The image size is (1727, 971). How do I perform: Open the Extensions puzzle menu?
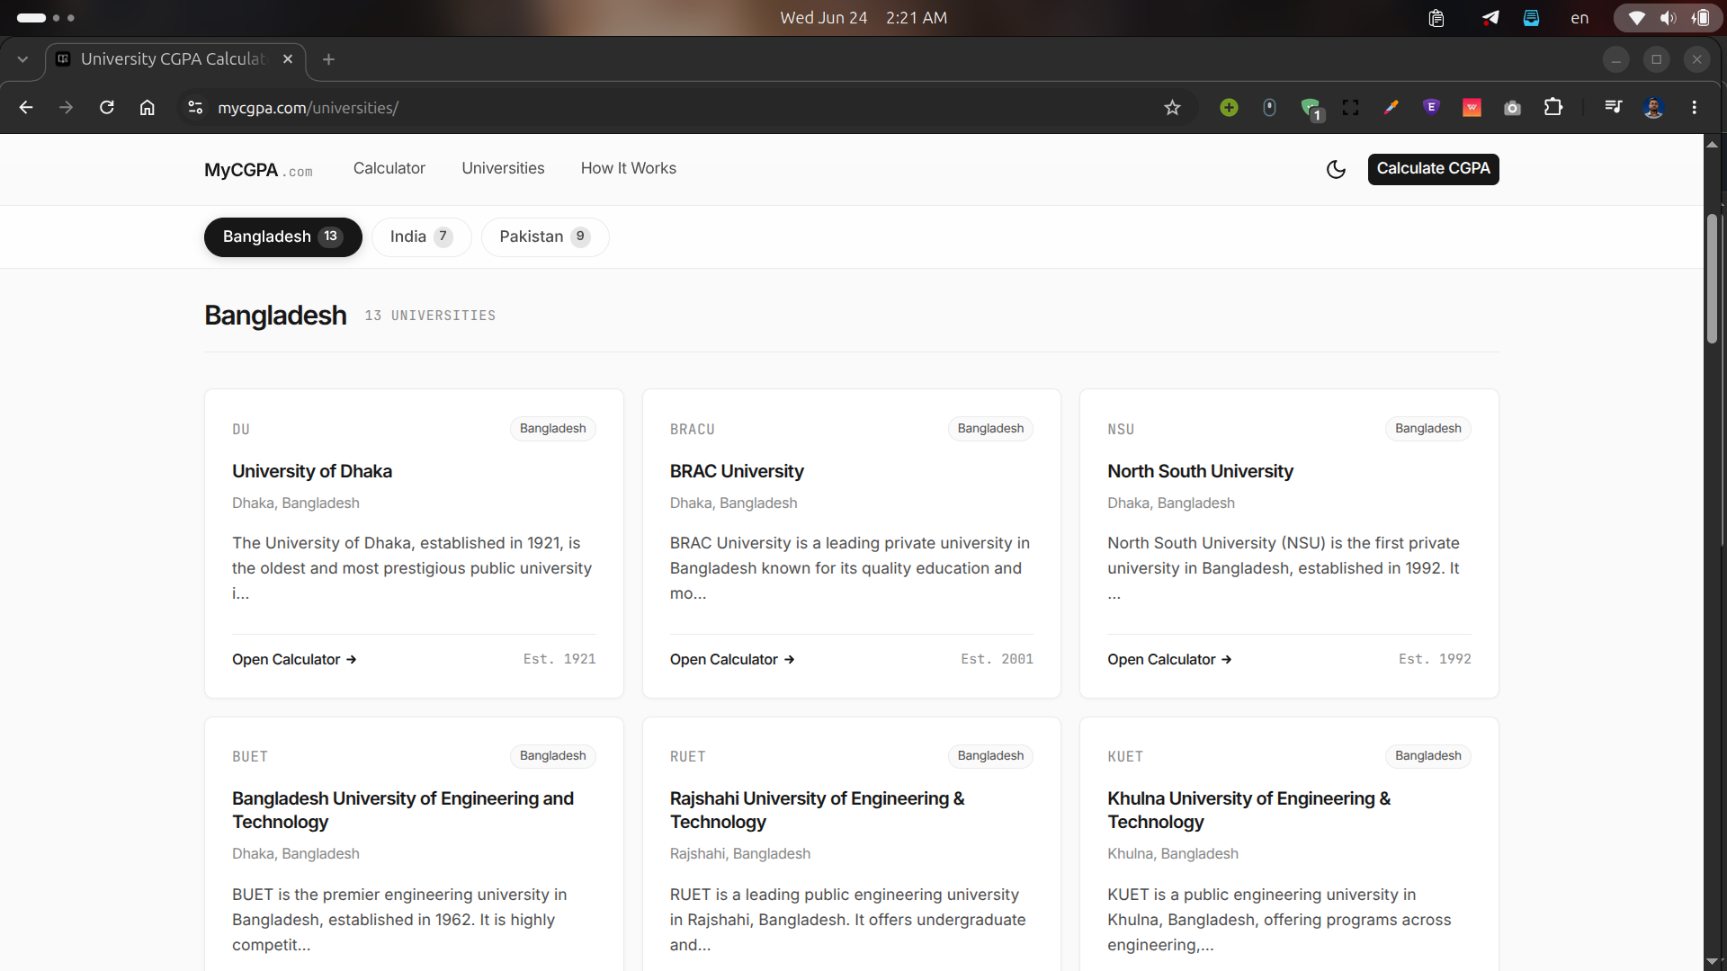pos(1553,108)
